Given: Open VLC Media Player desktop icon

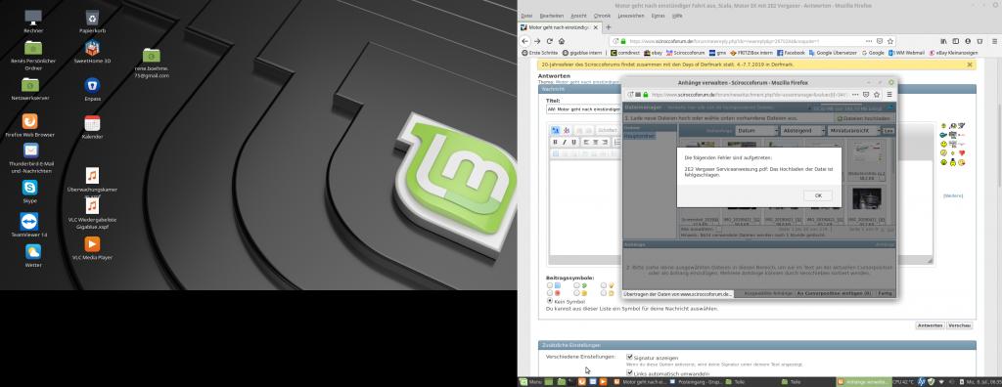Looking at the screenshot, I should coord(92,244).
